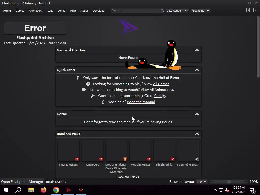Open File Explorer from the taskbar
260x195 pixels.
point(31,190)
